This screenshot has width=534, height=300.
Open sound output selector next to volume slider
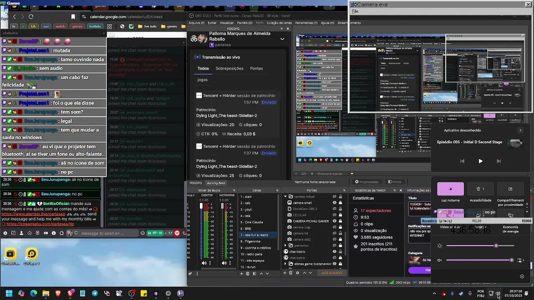click(x=521, y=260)
